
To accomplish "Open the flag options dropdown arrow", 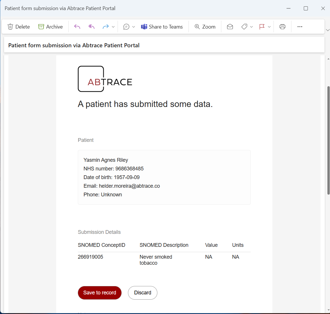I will coord(269,27).
